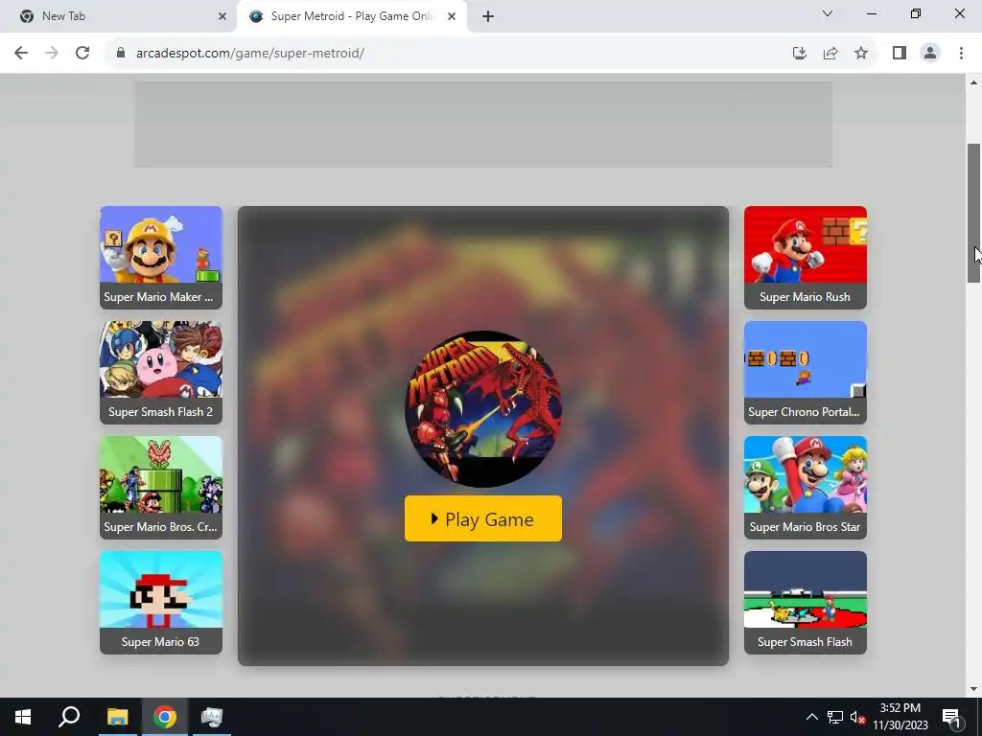
Task: Open the taskbar app beside Chrome
Action: coord(212,717)
